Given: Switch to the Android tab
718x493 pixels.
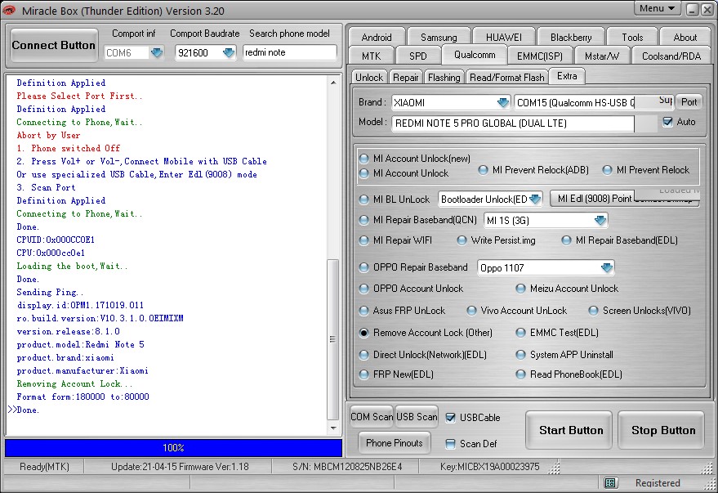Looking at the screenshot, I should [377, 37].
